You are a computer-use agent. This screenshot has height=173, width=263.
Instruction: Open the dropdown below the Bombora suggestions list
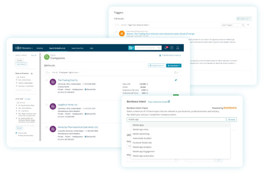point(153,160)
